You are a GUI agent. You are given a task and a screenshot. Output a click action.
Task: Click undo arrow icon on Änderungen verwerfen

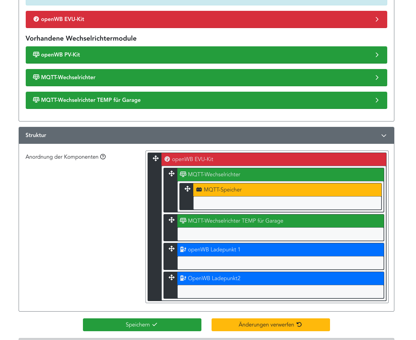click(x=299, y=324)
